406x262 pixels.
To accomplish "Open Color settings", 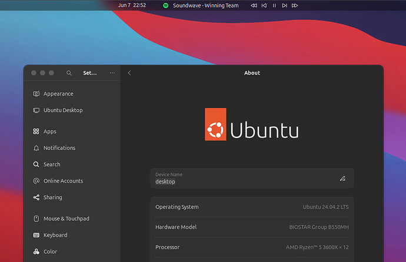I will click(x=50, y=251).
